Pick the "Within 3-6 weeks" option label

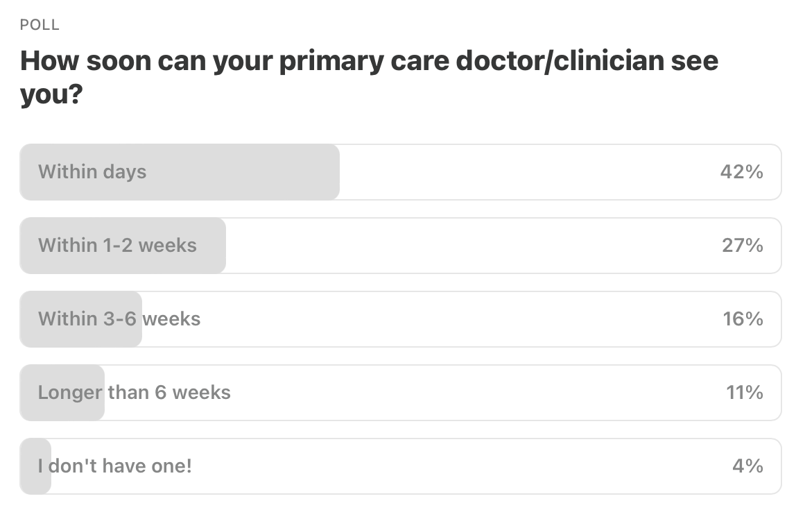pyautogui.click(x=119, y=319)
